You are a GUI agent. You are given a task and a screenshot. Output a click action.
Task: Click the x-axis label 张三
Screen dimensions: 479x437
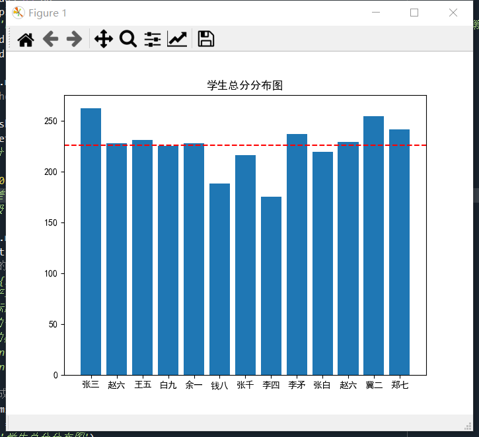tap(91, 384)
